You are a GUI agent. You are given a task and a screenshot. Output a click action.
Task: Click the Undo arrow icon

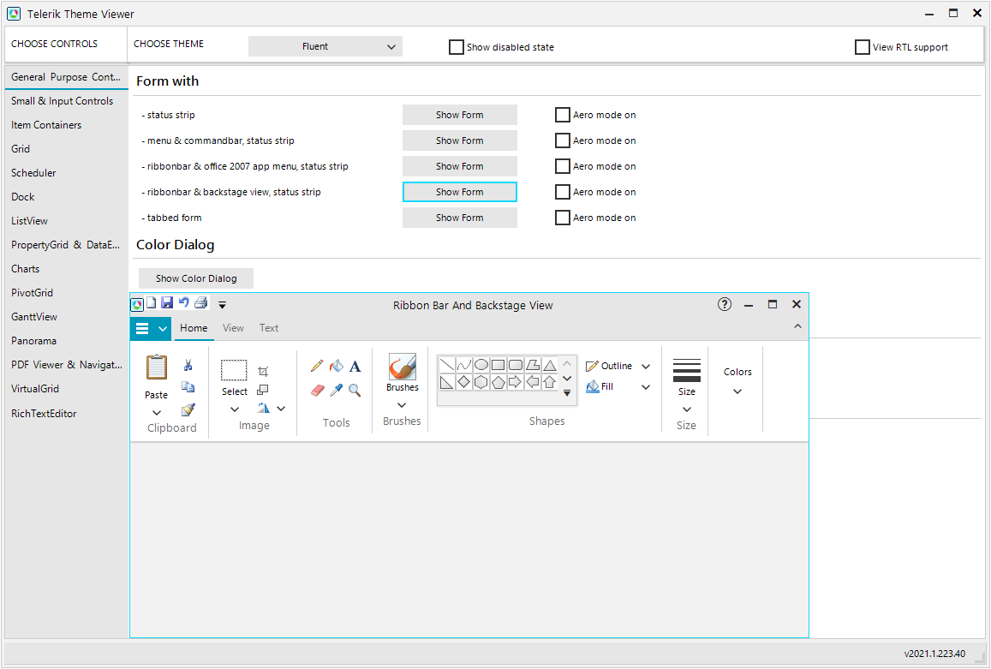(184, 303)
